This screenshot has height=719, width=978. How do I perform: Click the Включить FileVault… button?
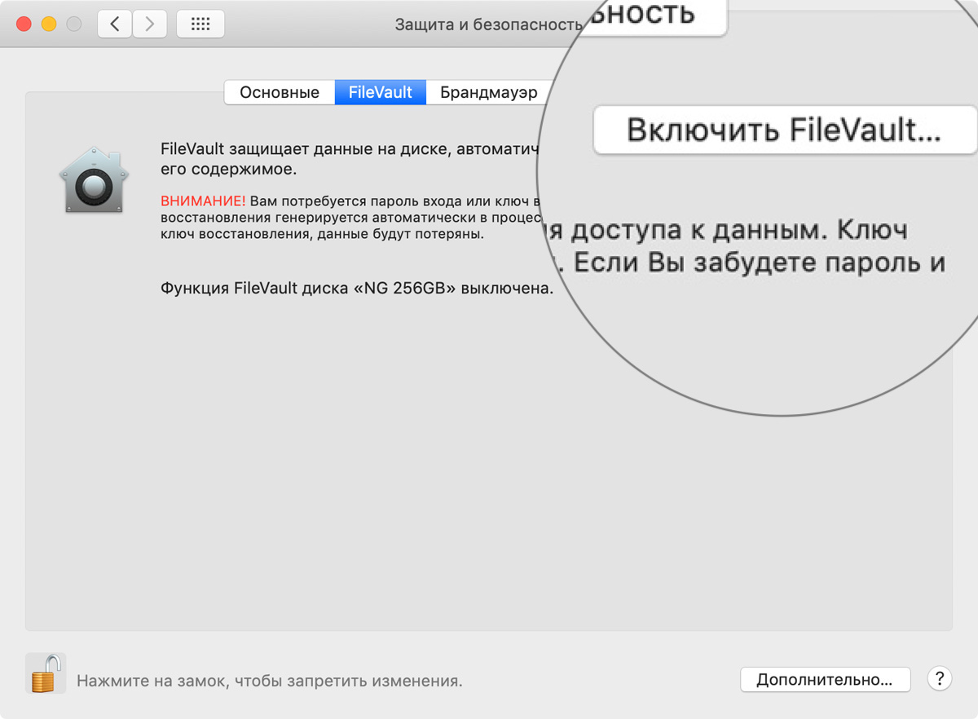[785, 130]
